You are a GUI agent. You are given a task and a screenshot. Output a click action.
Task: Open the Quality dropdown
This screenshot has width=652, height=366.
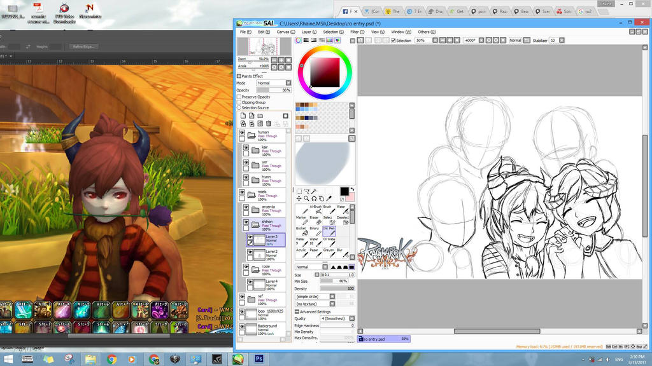click(337, 318)
